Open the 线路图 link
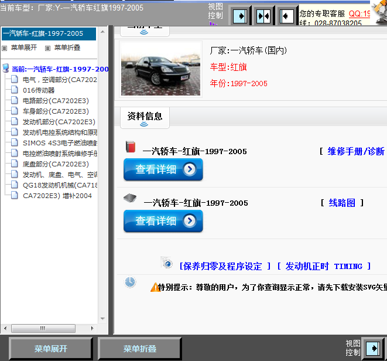Image resolution: width=387 pixels, height=361 pixels. (342, 203)
